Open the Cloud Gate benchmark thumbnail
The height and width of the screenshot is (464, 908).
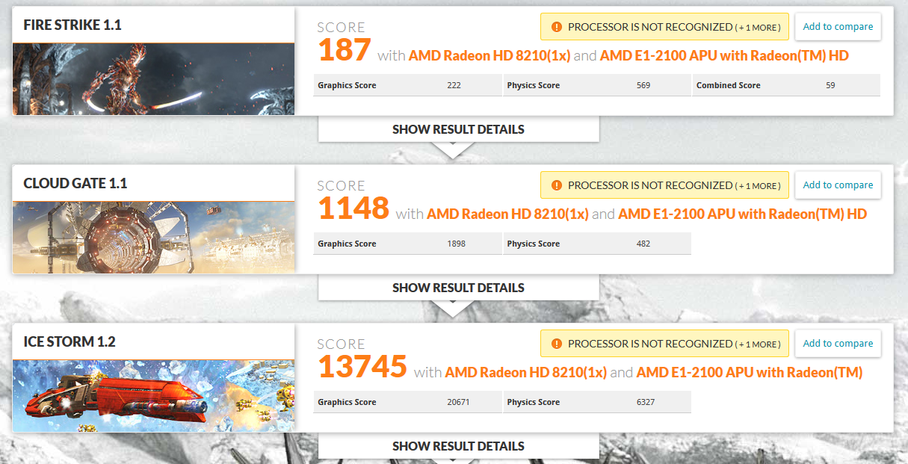tap(153, 237)
